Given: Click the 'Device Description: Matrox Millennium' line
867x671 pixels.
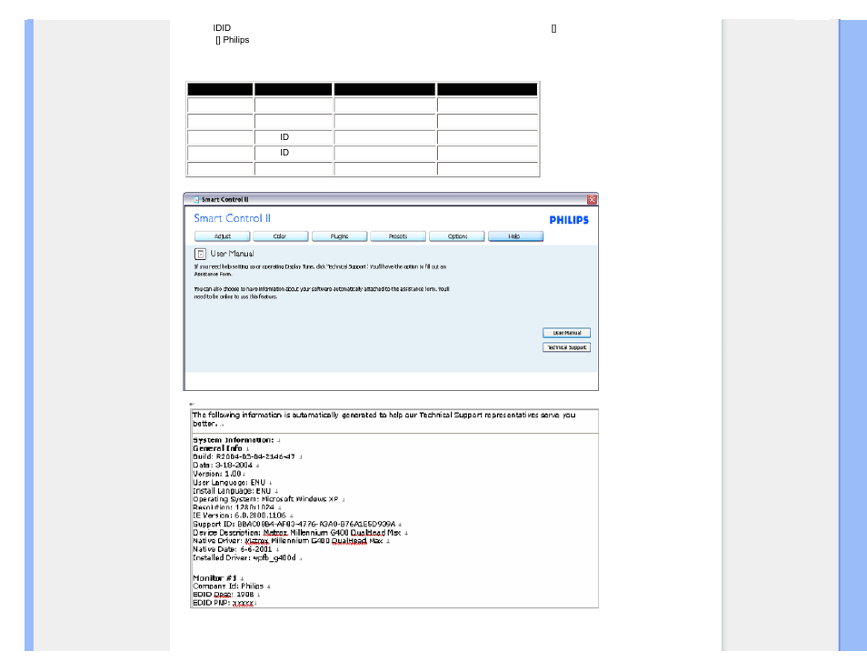Looking at the screenshot, I should click(297, 533).
